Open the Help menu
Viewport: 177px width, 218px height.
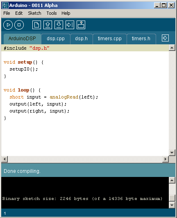pyautogui.click(x=66, y=13)
